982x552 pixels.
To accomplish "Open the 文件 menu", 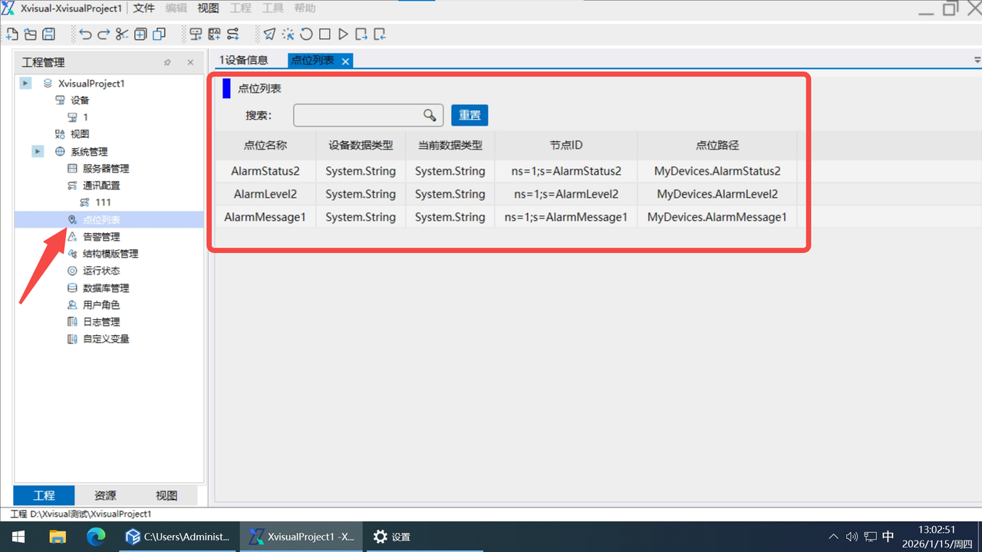I will pyautogui.click(x=143, y=8).
